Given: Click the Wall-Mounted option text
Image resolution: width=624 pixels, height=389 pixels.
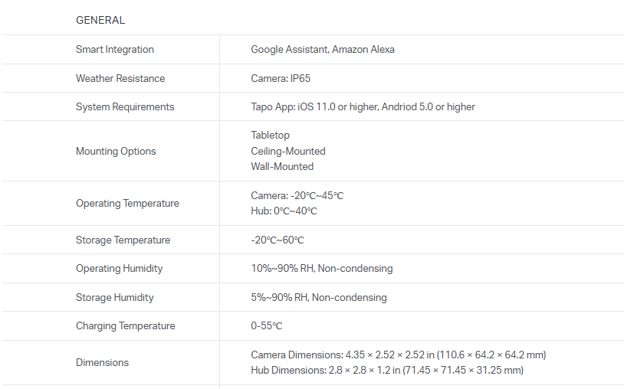Looking at the screenshot, I should coord(282,166).
